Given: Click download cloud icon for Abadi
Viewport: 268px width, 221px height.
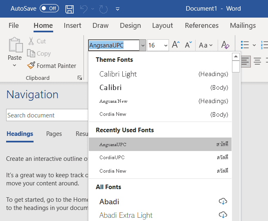Looking at the screenshot, I should pyautogui.click(x=223, y=201).
